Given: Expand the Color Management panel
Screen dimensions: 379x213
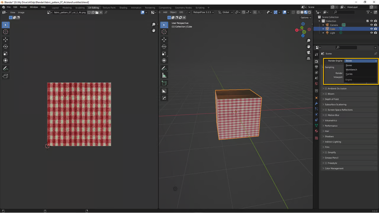Looking at the screenshot, I should pos(334,168).
